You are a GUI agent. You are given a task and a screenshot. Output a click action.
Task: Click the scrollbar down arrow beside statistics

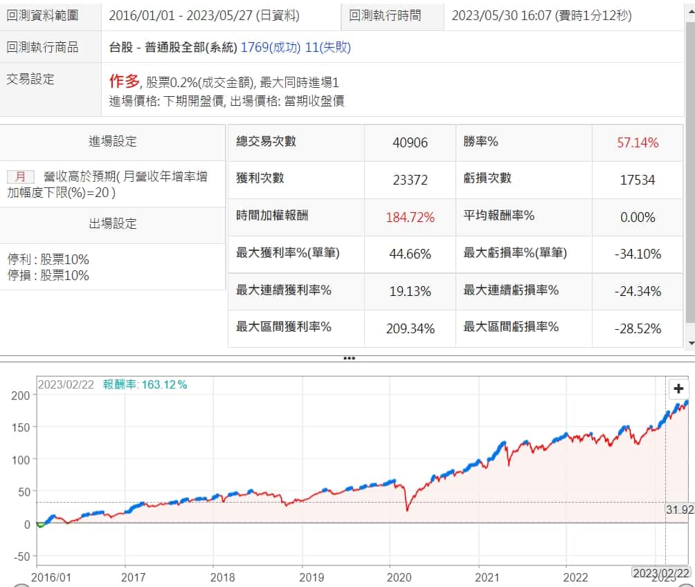click(690, 343)
